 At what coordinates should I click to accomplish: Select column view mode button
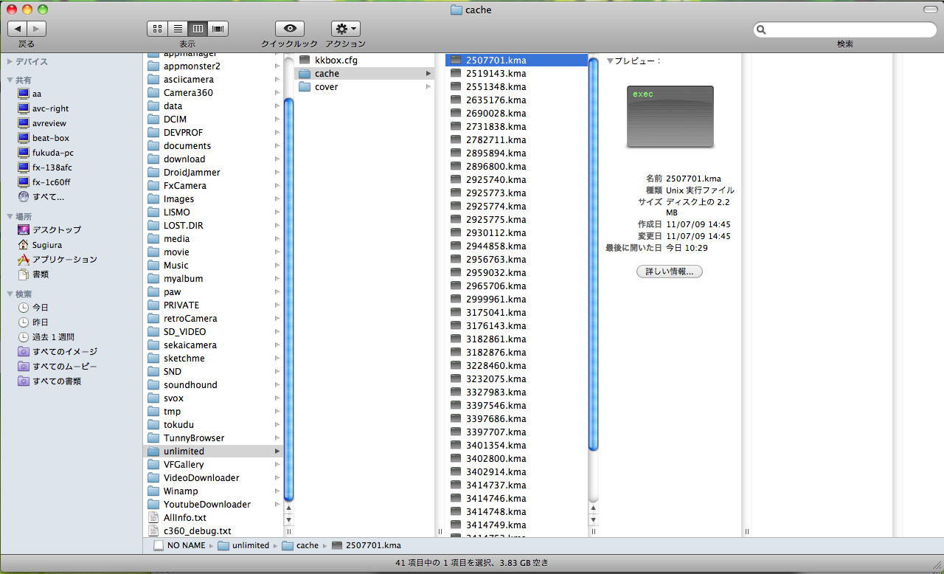[x=198, y=29]
